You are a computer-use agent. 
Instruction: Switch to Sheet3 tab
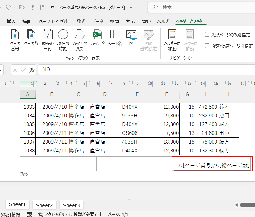click(x=71, y=205)
